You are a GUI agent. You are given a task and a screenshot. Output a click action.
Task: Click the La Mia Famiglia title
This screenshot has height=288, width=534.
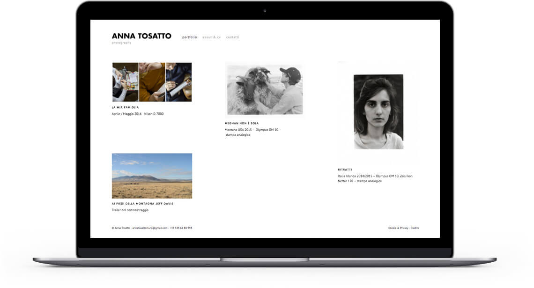click(x=126, y=107)
